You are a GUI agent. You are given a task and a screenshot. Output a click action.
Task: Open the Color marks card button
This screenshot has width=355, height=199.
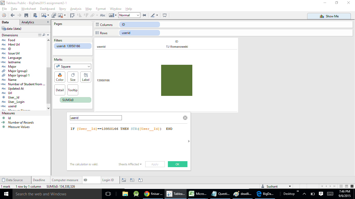[x=60, y=77]
